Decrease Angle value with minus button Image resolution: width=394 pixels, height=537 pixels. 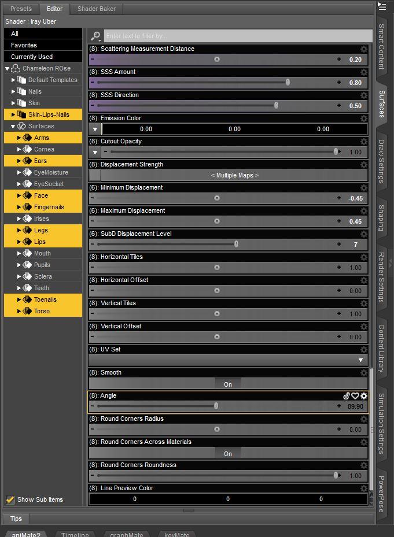(92, 406)
